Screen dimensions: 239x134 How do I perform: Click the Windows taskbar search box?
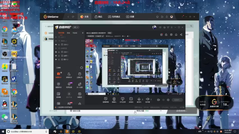coord(27,132)
